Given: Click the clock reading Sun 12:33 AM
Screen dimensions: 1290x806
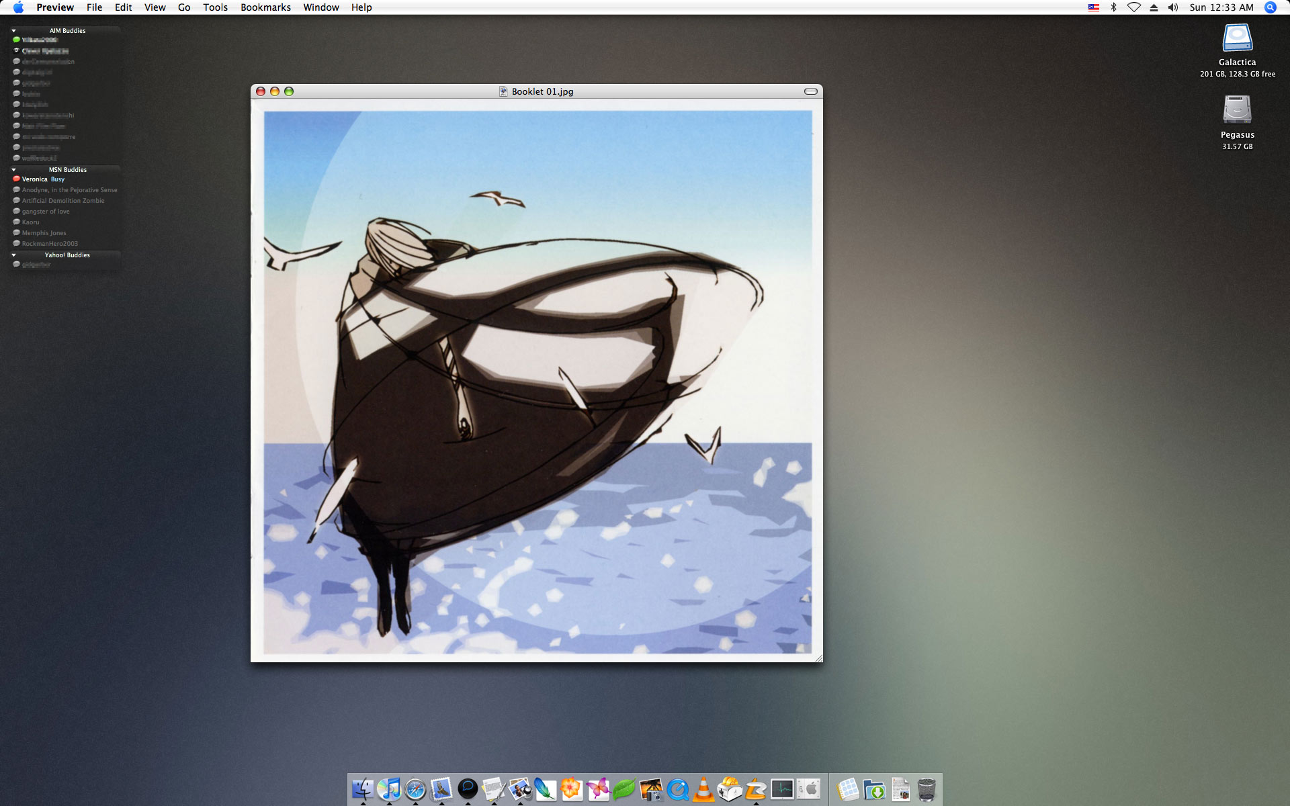Looking at the screenshot, I should [1221, 7].
